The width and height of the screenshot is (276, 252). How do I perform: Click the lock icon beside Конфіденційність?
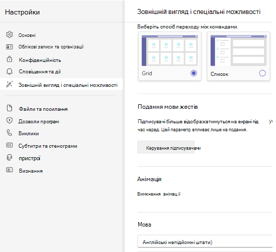coord(9,59)
